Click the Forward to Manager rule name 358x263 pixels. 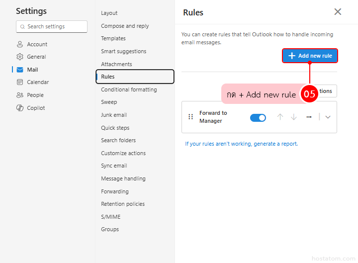pos(213,117)
